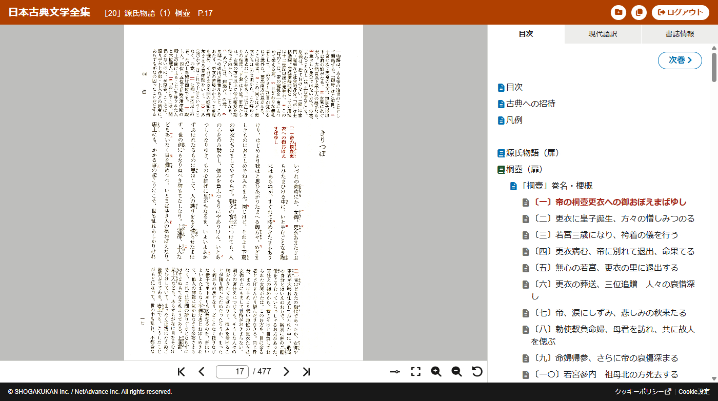The image size is (718, 401).
Task: Click the copy icon beside the logout button
Action: [x=639, y=12]
